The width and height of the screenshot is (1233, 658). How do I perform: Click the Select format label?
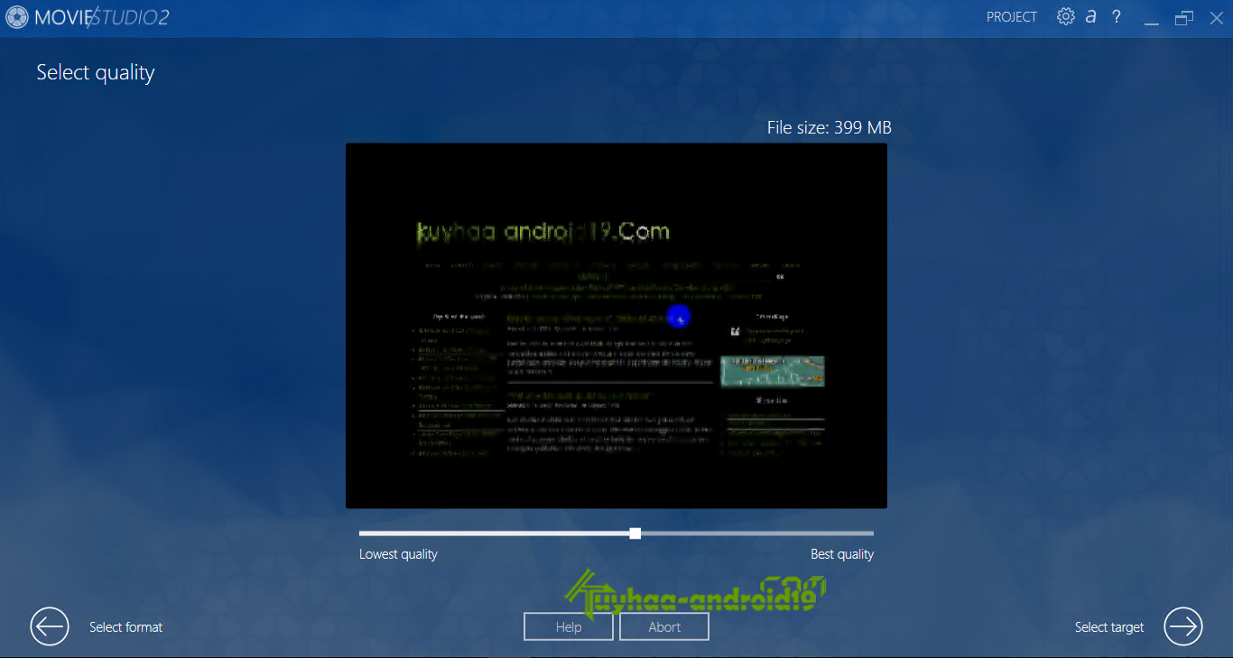pos(125,626)
